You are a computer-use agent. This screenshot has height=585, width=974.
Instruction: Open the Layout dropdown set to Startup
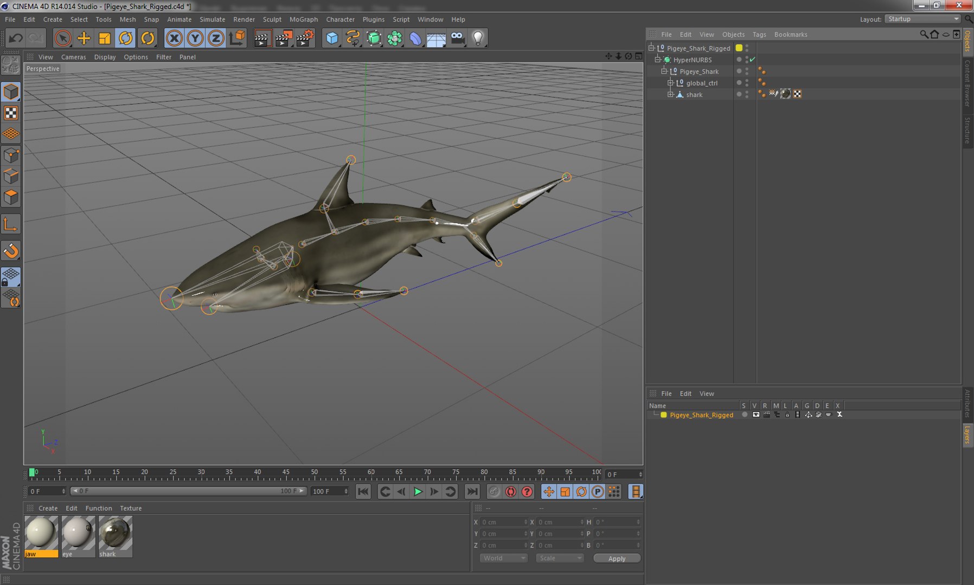(x=922, y=19)
